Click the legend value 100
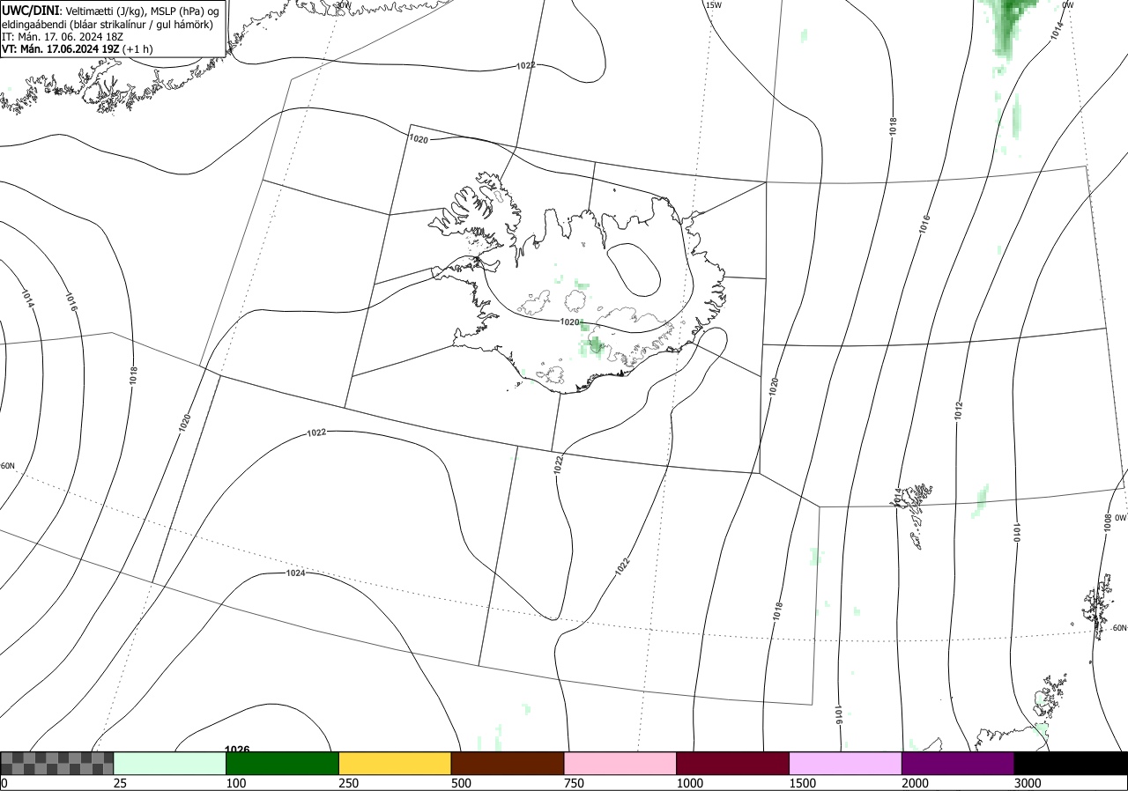 tap(237, 783)
